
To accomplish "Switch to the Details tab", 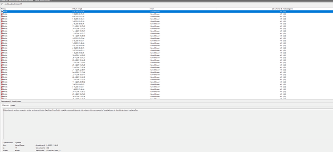I will point(13,105).
